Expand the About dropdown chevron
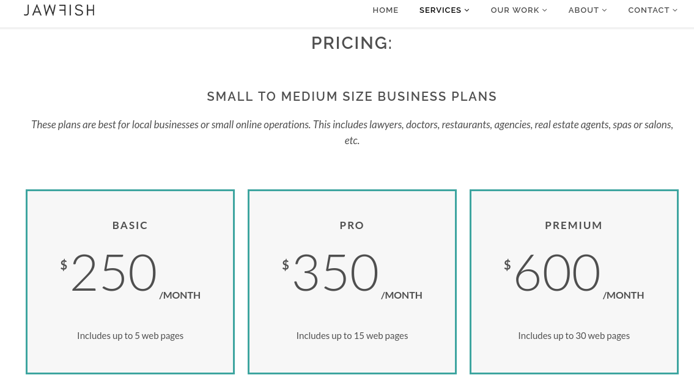Screen dimensions: 694x386 point(605,10)
